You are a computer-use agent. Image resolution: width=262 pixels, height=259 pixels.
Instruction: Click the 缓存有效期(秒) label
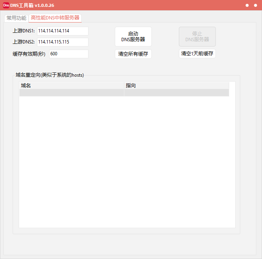click(x=29, y=54)
